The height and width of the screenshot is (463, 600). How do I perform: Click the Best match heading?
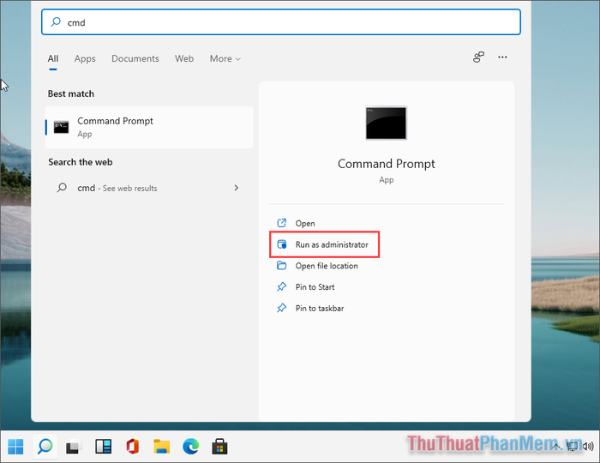coord(71,93)
